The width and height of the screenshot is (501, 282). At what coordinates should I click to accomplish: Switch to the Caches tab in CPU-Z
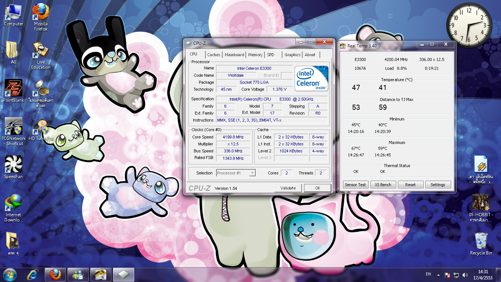[214, 55]
